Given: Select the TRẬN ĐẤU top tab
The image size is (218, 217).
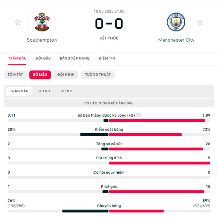Looking at the screenshot, I should 17,58.
